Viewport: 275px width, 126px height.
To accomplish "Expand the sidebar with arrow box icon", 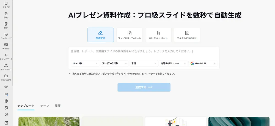I will [x=6, y=123].
